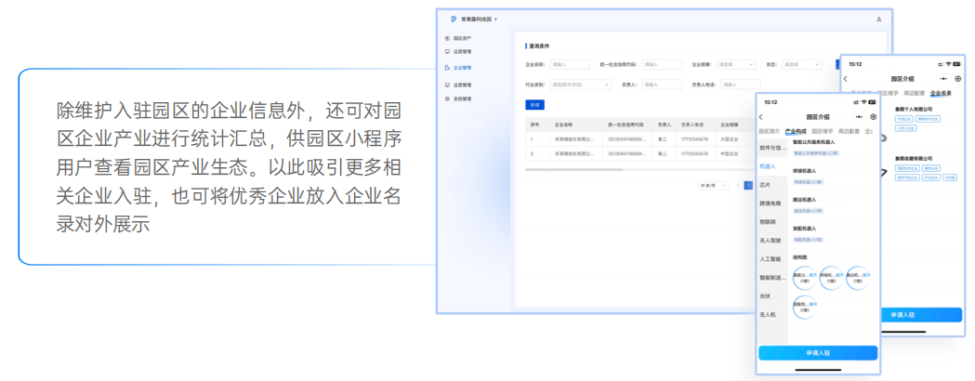Open the 10条/页 page size dropdown

pos(713,186)
